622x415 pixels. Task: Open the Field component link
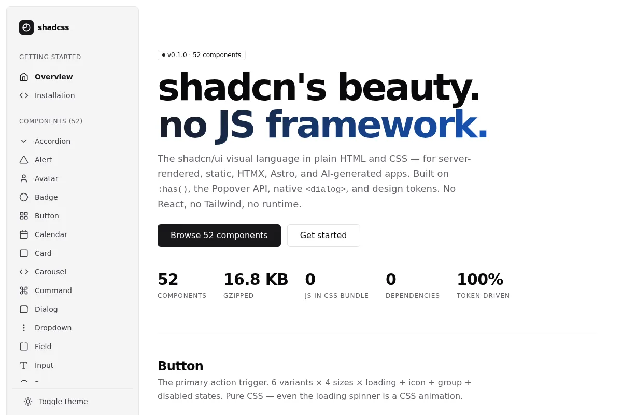click(x=73, y=347)
